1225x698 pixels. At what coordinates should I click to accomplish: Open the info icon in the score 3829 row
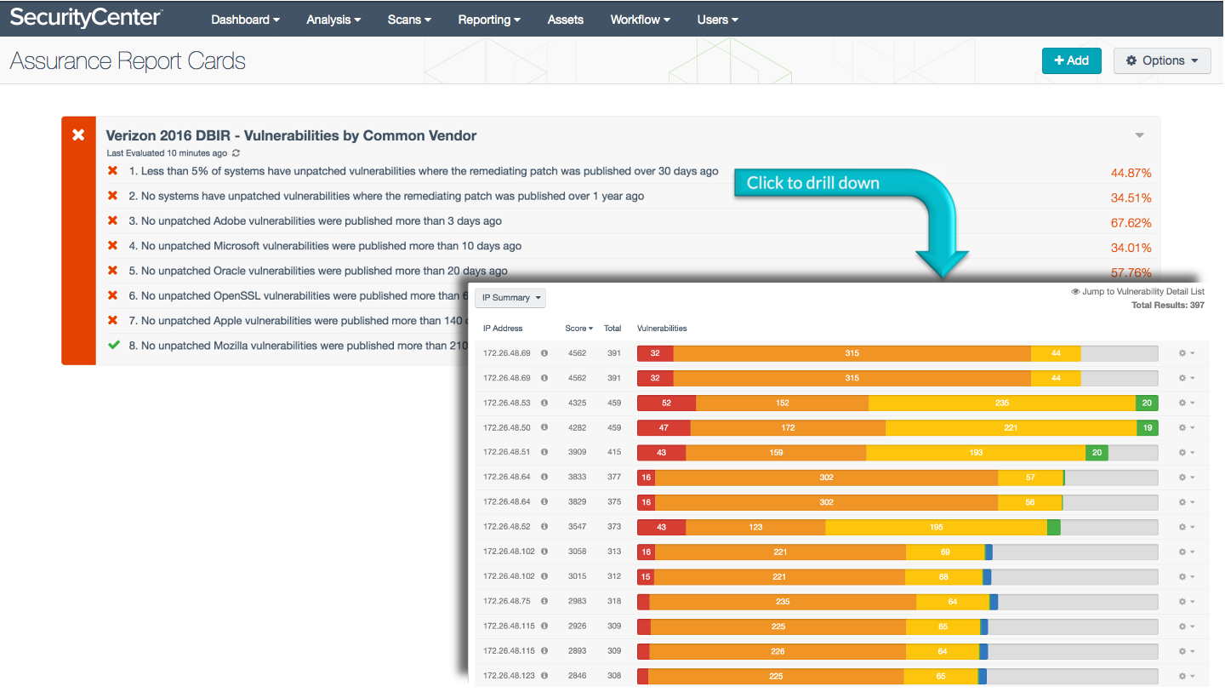pos(544,502)
